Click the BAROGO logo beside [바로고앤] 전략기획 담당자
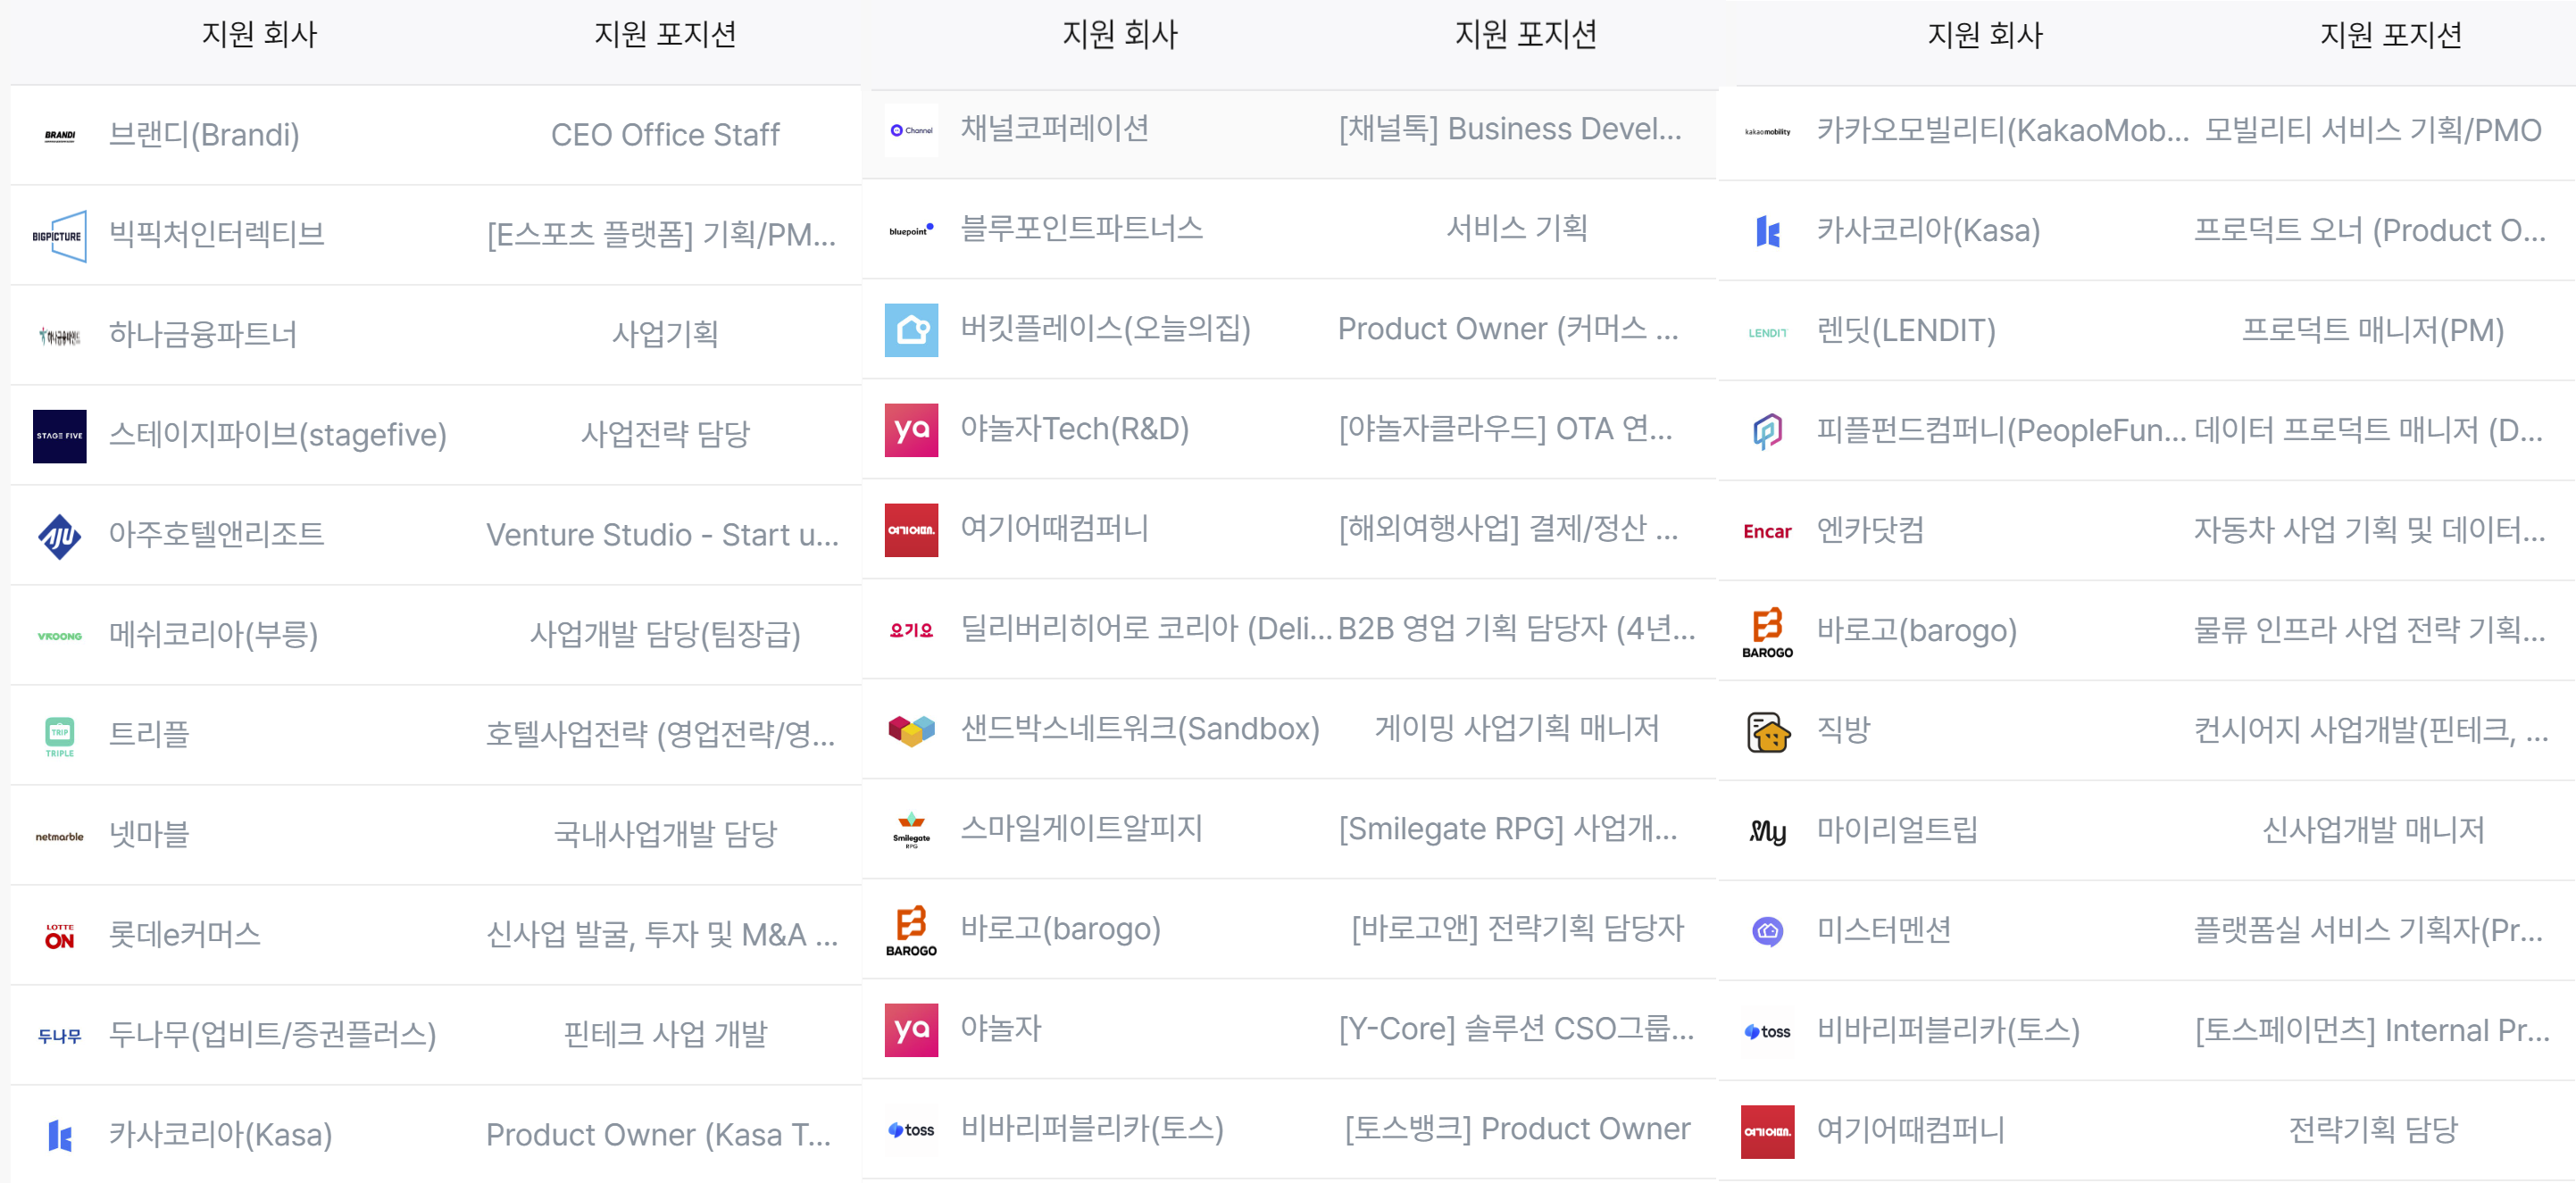 click(x=911, y=930)
